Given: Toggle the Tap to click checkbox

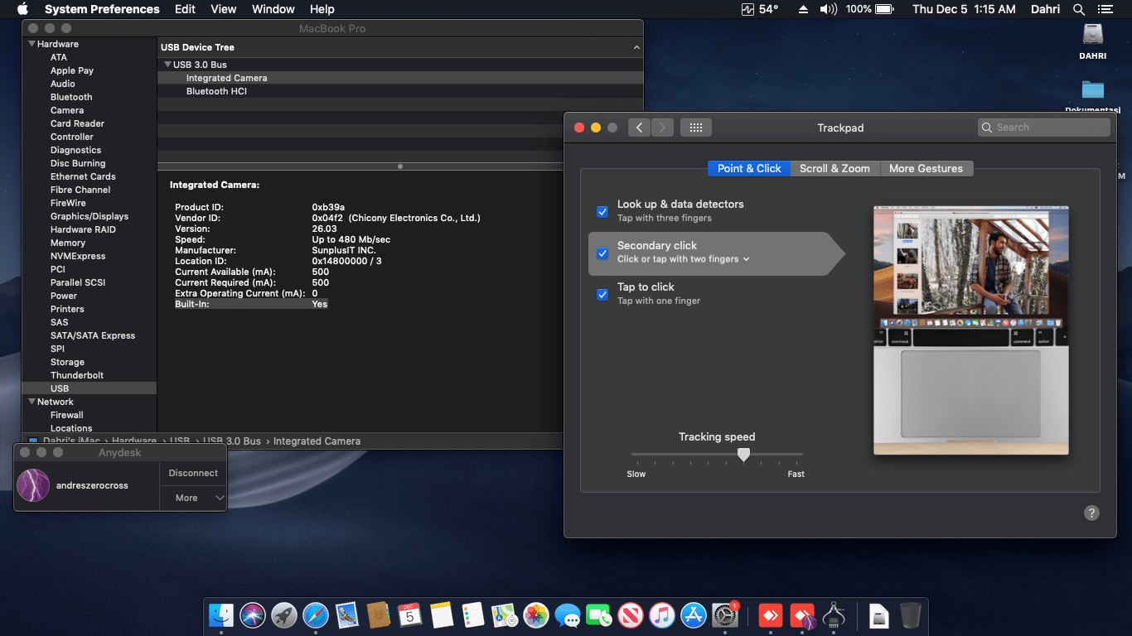Looking at the screenshot, I should 602,294.
